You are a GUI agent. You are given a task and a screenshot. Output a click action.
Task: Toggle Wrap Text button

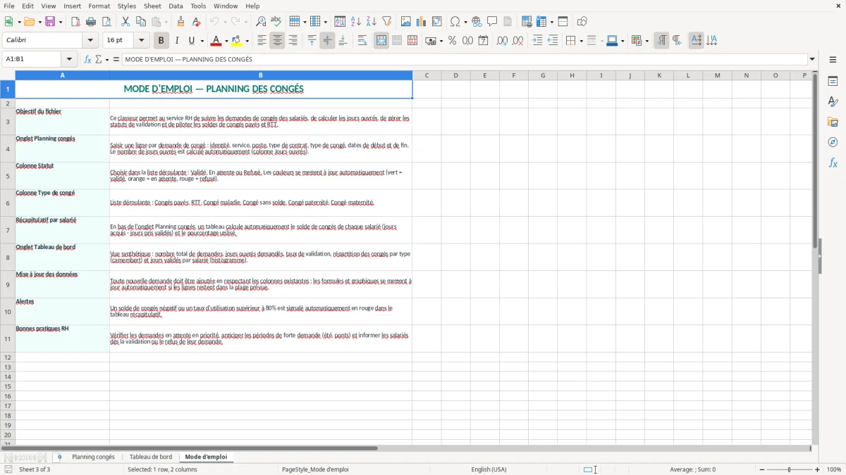[x=362, y=41]
